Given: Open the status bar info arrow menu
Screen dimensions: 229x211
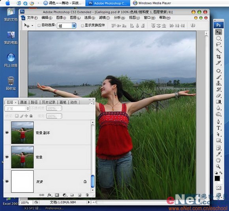Looking at the screenshot, I should click(x=88, y=202).
